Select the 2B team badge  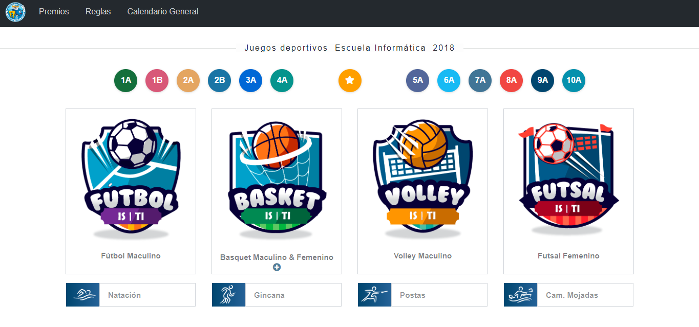pos(219,80)
